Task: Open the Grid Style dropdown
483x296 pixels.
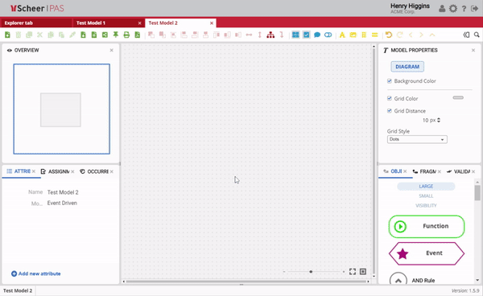Action: pos(417,139)
